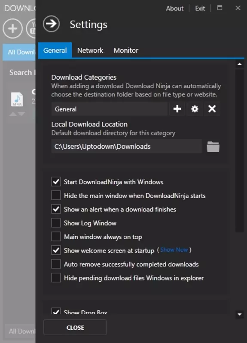The image size is (247, 343).
Task: Check Auto remove successfully completed downloads
Action: coord(56,264)
